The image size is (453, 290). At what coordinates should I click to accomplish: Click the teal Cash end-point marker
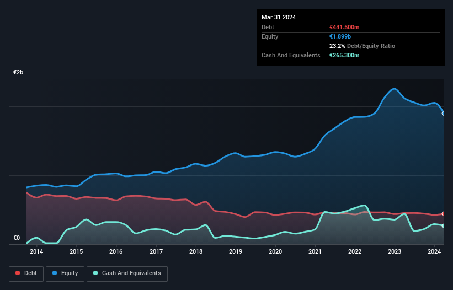tap(443, 226)
